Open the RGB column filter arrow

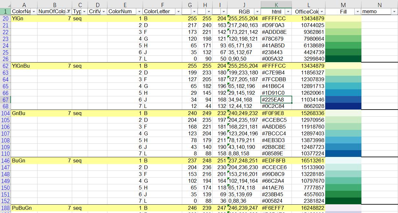coord(257,12)
